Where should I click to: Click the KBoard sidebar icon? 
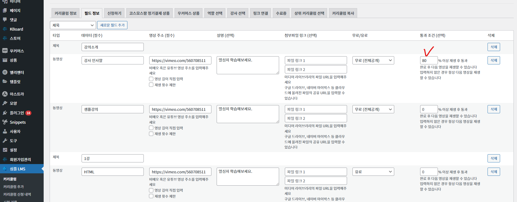(x=5, y=29)
